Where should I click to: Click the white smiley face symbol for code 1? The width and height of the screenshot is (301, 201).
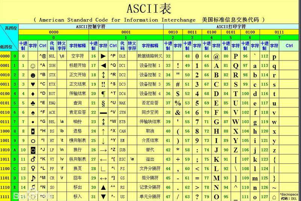(33, 66)
